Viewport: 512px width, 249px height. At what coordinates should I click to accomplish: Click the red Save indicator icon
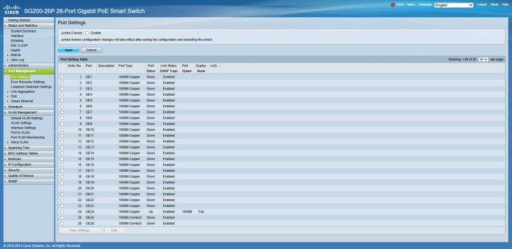tap(393, 5)
